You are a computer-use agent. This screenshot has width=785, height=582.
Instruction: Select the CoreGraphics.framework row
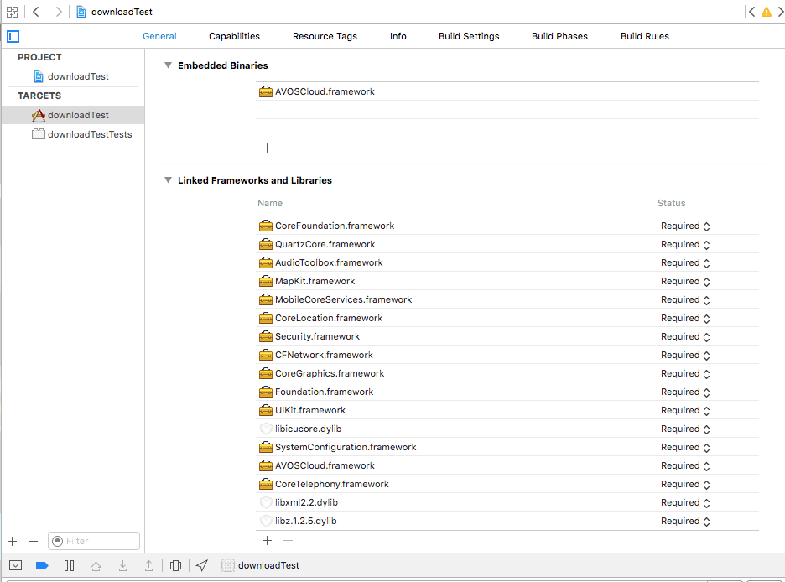coord(507,373)
